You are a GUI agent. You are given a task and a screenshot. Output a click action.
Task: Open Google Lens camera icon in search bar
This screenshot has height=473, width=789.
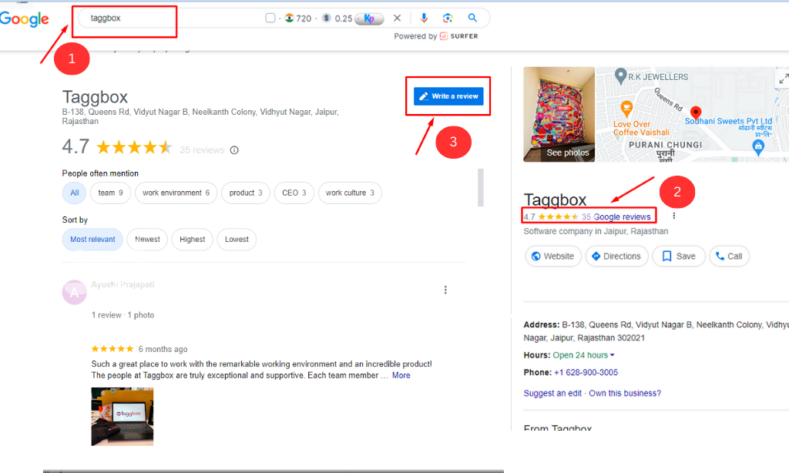[448, 17]
